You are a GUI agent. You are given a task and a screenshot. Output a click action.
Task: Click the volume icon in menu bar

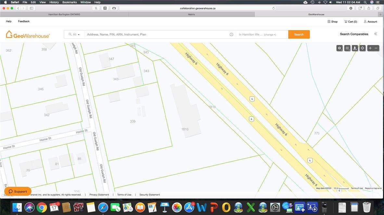(331, 2)
